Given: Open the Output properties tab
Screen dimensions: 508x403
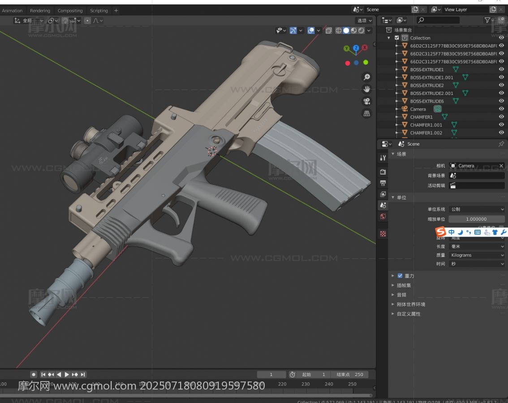Looking at the screenshot, I should 383,183.
